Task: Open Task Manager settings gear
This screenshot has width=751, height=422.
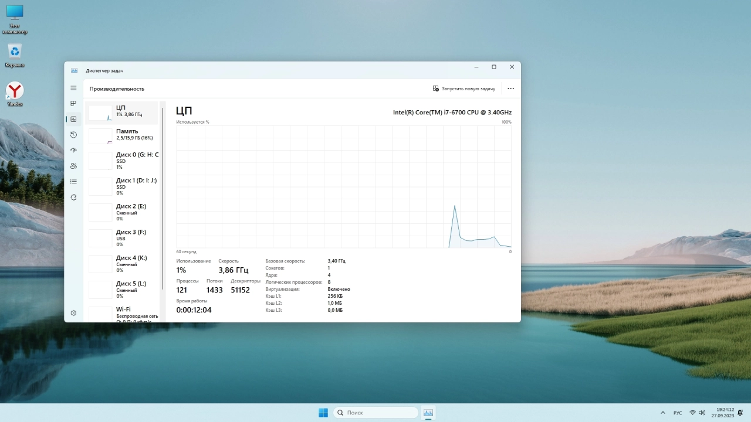Action: [x=73, y=313]
